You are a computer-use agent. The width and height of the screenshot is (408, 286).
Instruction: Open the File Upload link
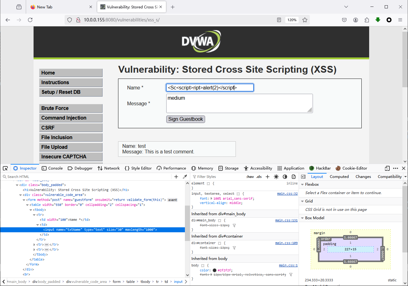tap(71, 147)
